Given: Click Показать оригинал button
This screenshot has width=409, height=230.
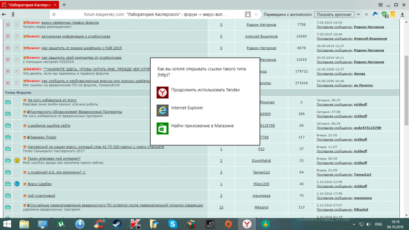Looking at the screenshot, I should click(334, 15).
